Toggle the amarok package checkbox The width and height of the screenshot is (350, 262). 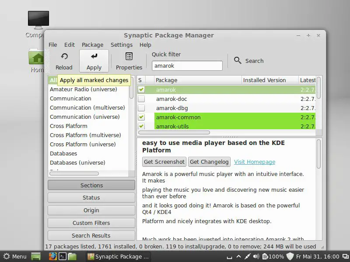(x=141, y=90)
